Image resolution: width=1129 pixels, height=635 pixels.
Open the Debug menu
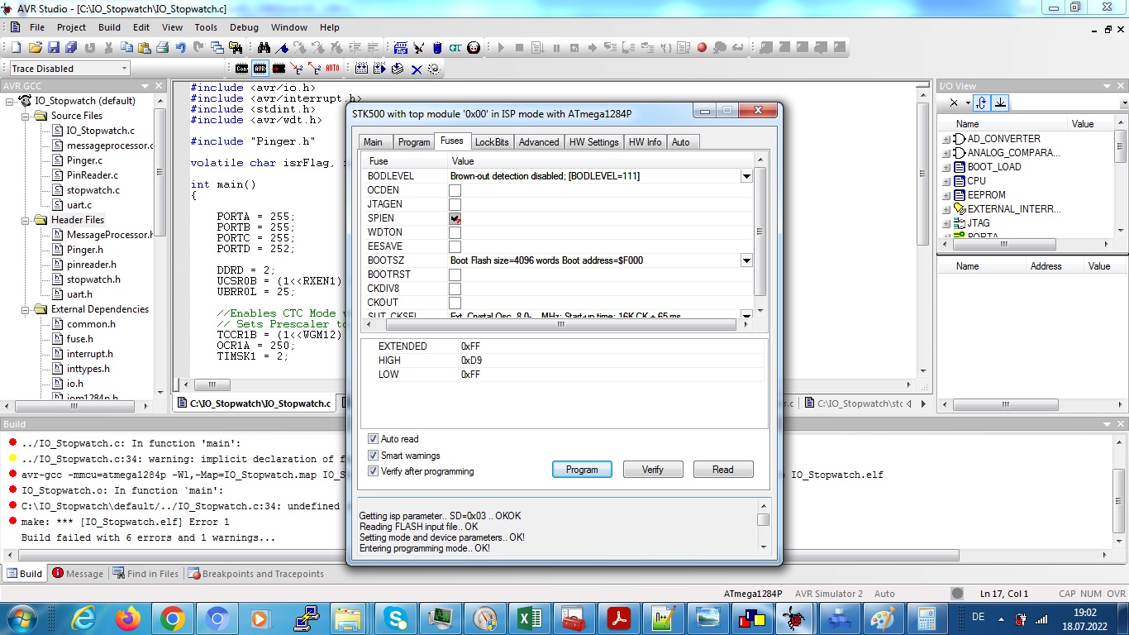pyautogui.click(x=244, y=27)
